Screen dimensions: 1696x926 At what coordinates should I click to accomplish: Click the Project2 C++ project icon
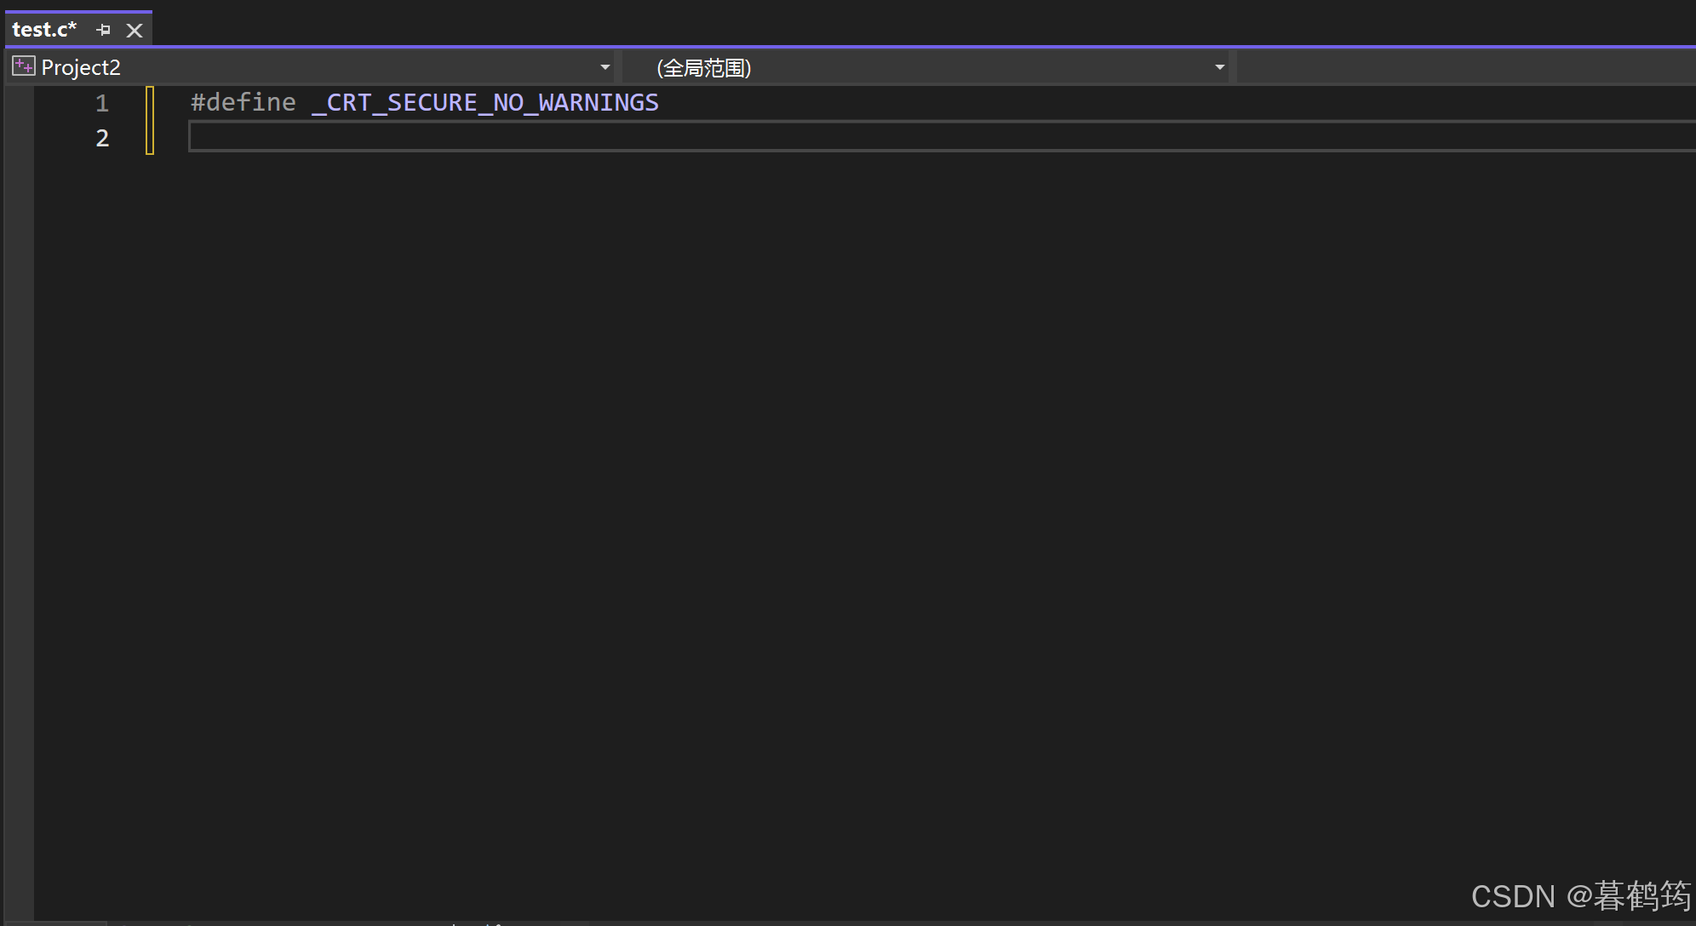tap(23, 66)
